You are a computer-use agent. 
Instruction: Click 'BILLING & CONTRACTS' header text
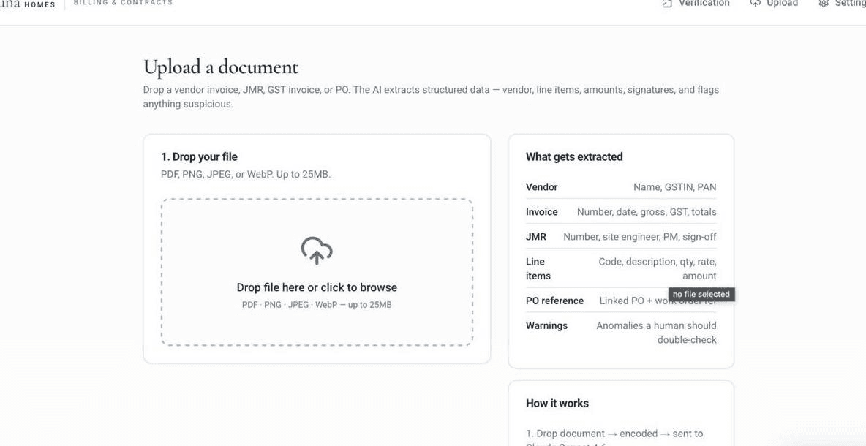(123, 3)
